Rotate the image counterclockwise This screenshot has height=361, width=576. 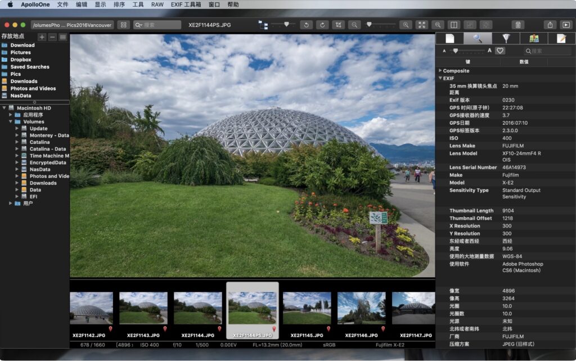(x=306, y=25)
